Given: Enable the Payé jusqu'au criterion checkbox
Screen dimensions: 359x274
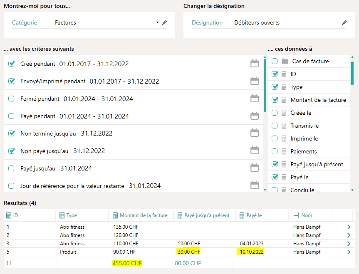Looking at the screenshot, I should 12,168.
